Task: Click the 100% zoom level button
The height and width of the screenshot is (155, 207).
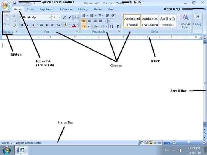Action: [x=167, y=143]
